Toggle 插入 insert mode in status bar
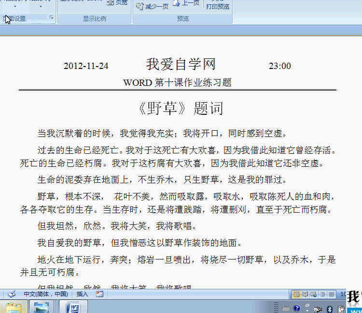The width and height of the screenshot is (362, 313). pyautogui.click(x=82, y=294)
